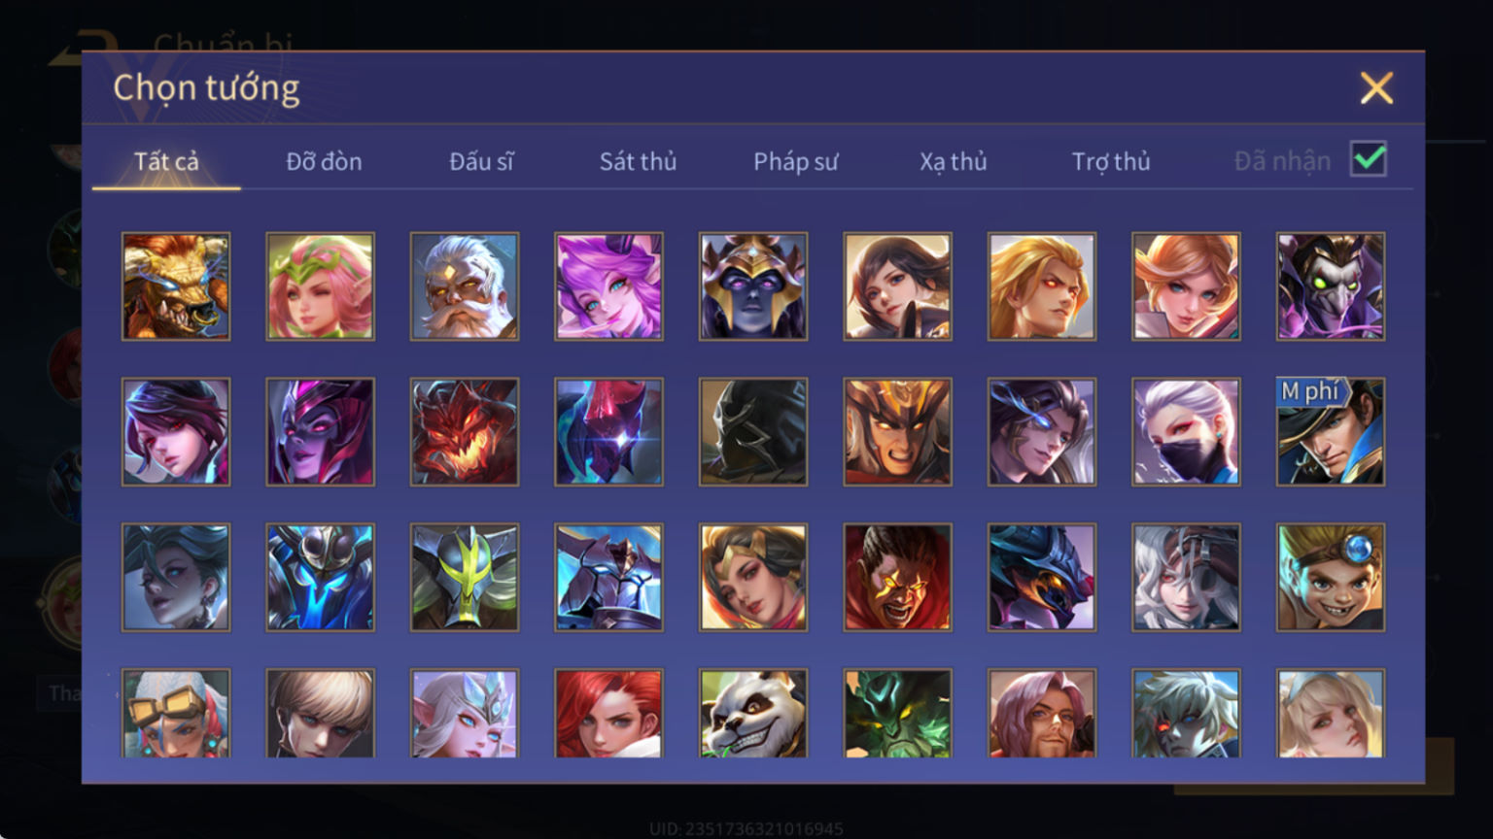Pick the red-haired woman hero portrait
This screenshot has height=839, width=1493.
click(608, 714)
